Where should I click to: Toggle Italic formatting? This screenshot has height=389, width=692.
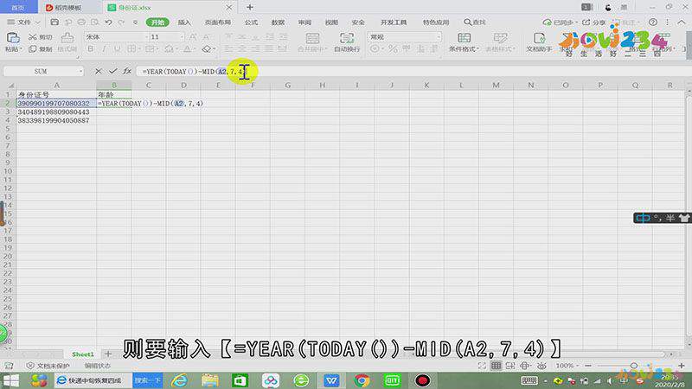(x=104, y=49)
